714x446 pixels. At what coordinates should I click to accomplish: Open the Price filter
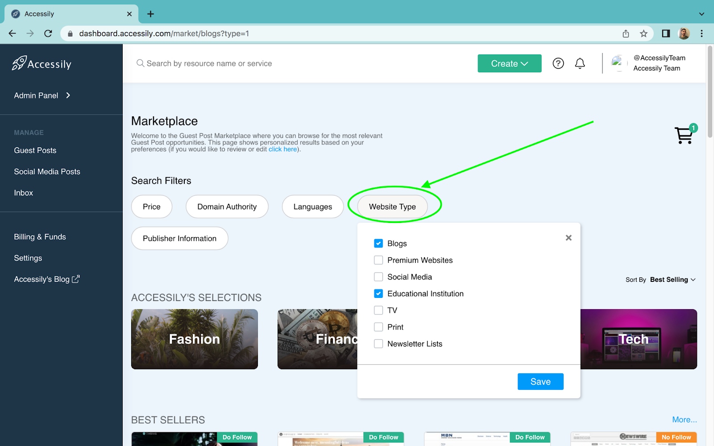pos(152,206)
